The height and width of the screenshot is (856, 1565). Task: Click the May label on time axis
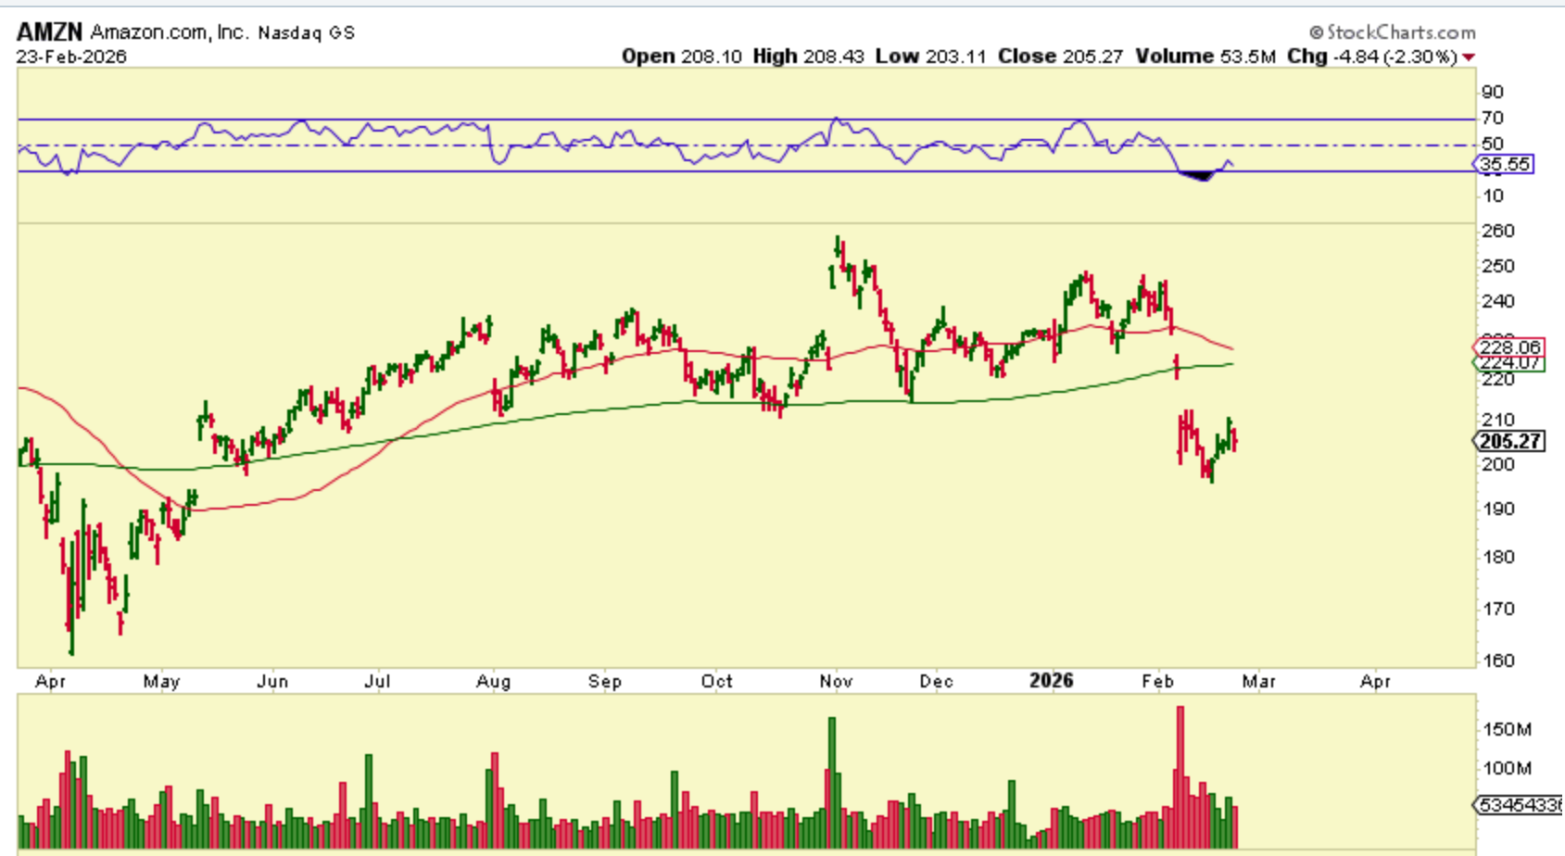tap(161, 682)
